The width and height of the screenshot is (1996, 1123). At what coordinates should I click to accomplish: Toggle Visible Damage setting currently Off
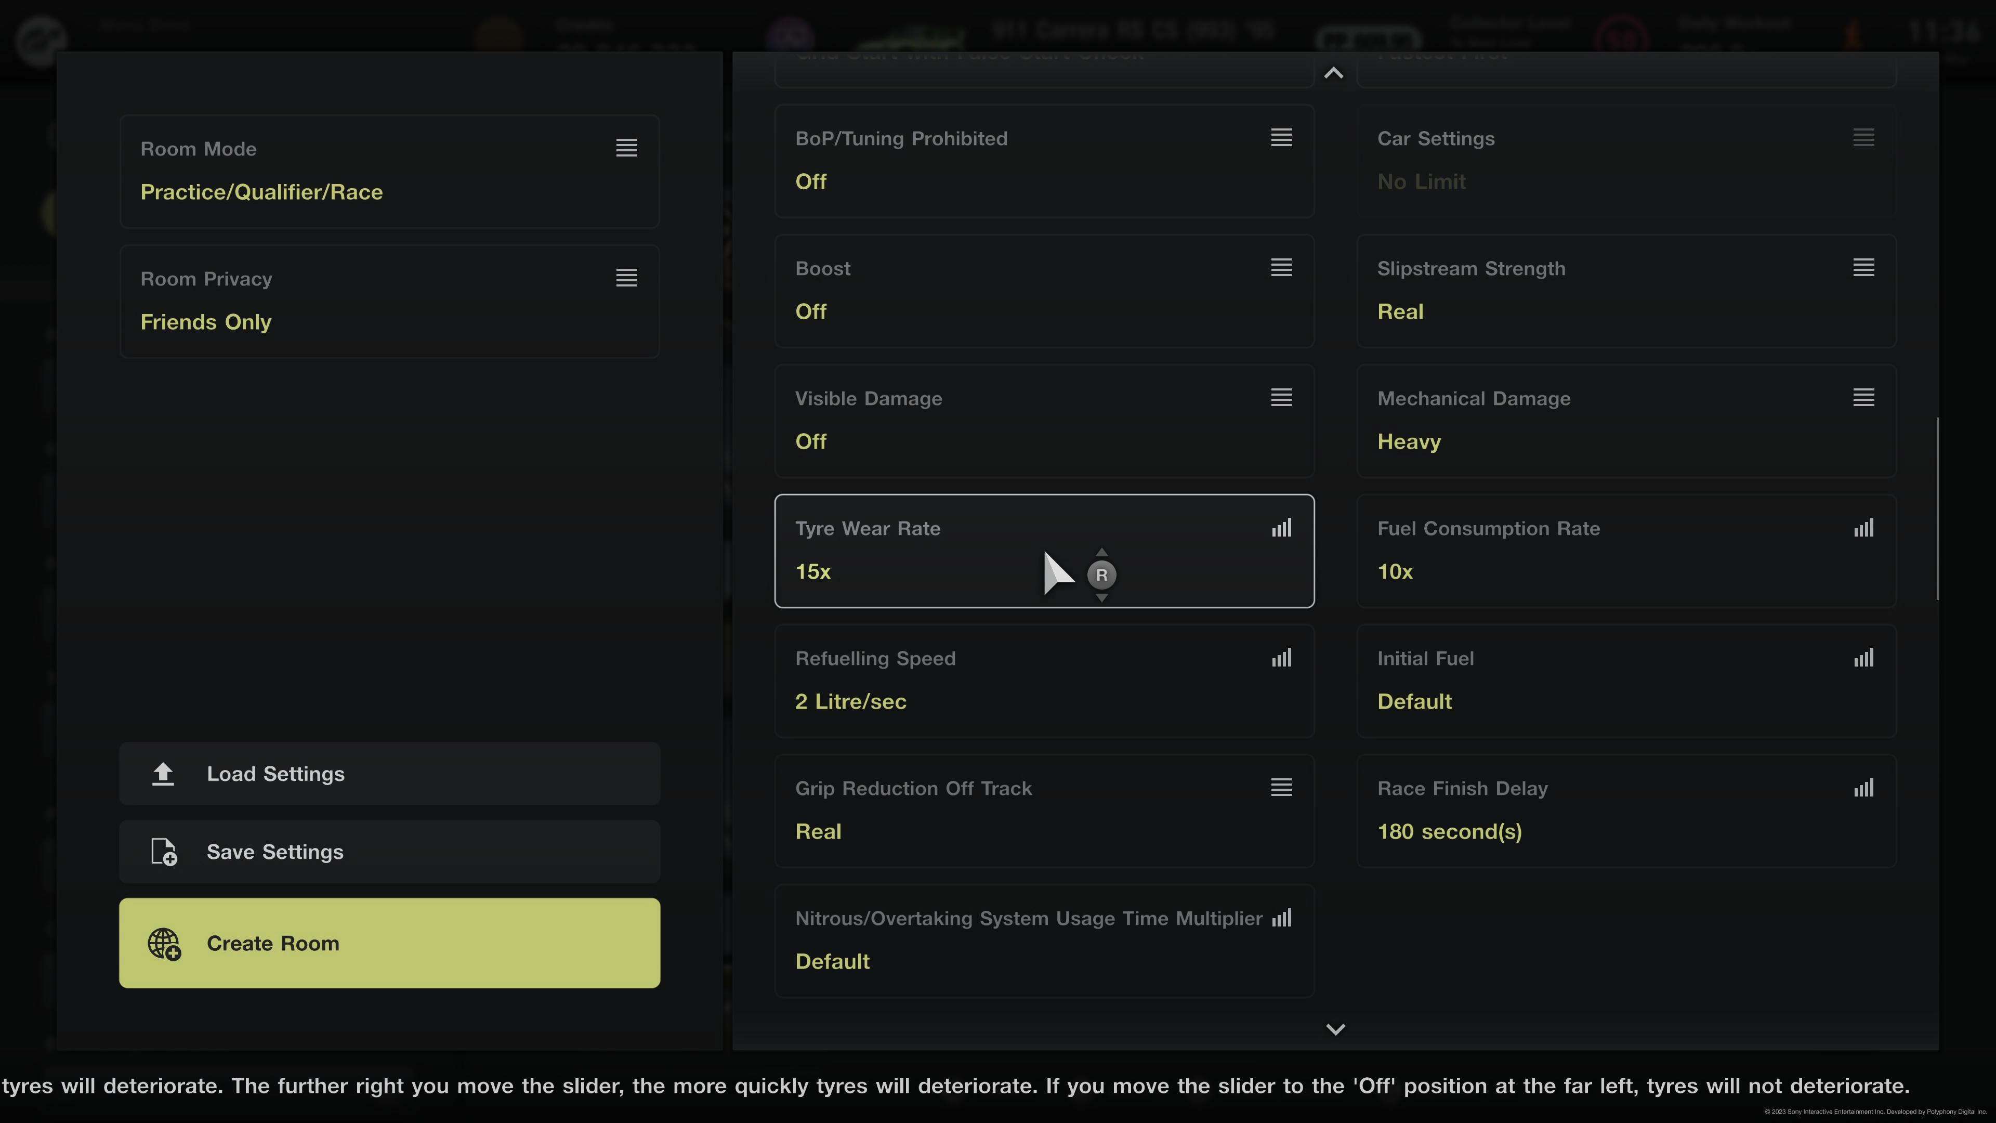pyautogui.click(x=1044, y=422)
